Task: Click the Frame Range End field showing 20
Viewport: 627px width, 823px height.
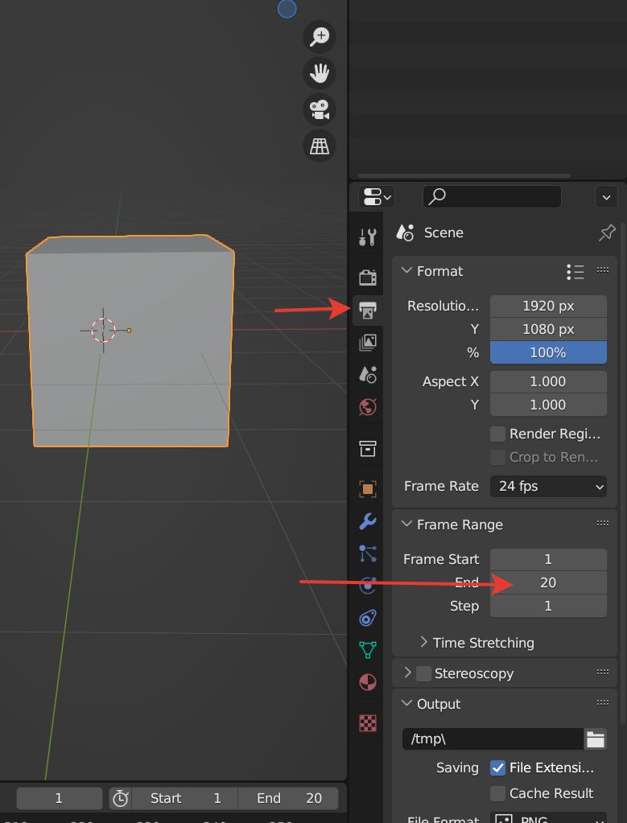Action: [x=548, y=582]
